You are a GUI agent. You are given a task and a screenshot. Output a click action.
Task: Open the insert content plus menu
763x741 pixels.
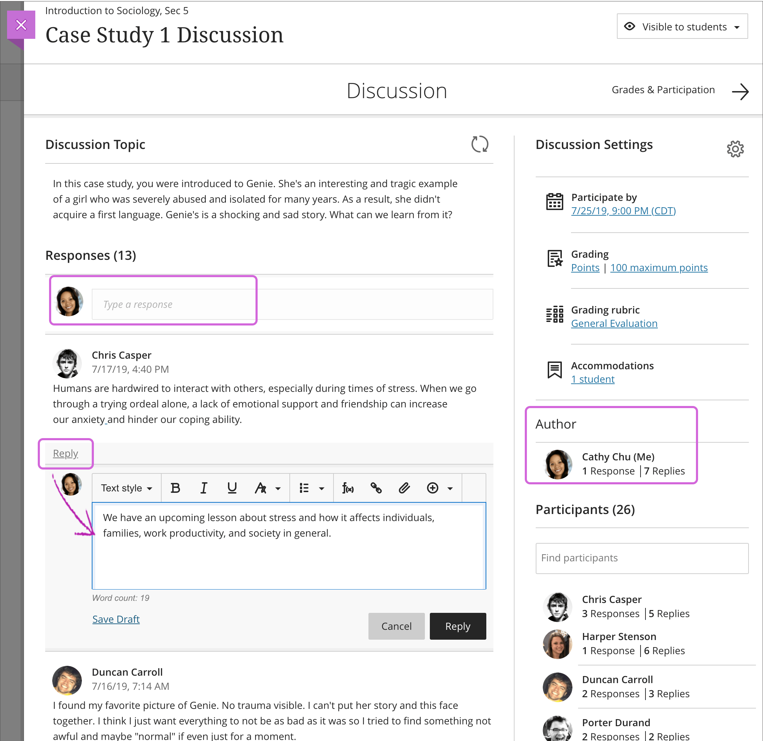pyautogui.click(x=433, y=488)
